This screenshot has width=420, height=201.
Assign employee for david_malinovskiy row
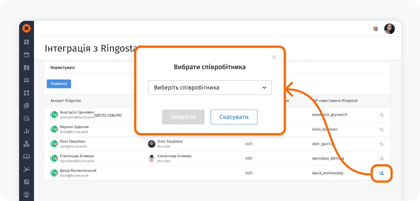point(381,173)
